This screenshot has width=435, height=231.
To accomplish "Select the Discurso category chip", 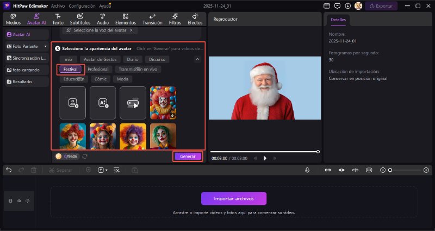I will click(157, 59).
